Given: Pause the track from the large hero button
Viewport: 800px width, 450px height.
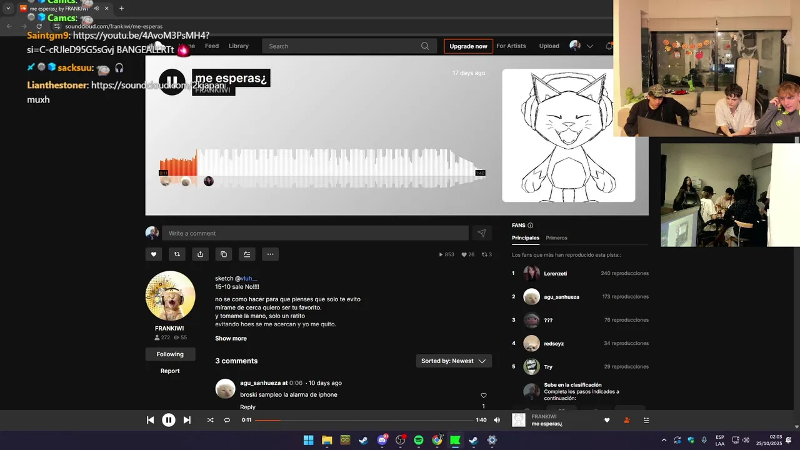Looking at the screenshot, I should [x=172, y=82].
